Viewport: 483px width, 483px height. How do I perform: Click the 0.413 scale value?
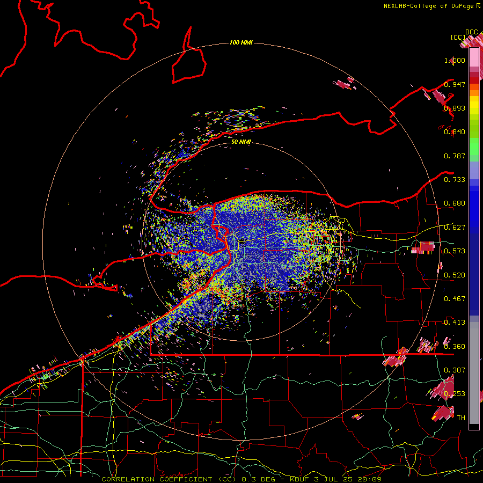tap(455, 323)
